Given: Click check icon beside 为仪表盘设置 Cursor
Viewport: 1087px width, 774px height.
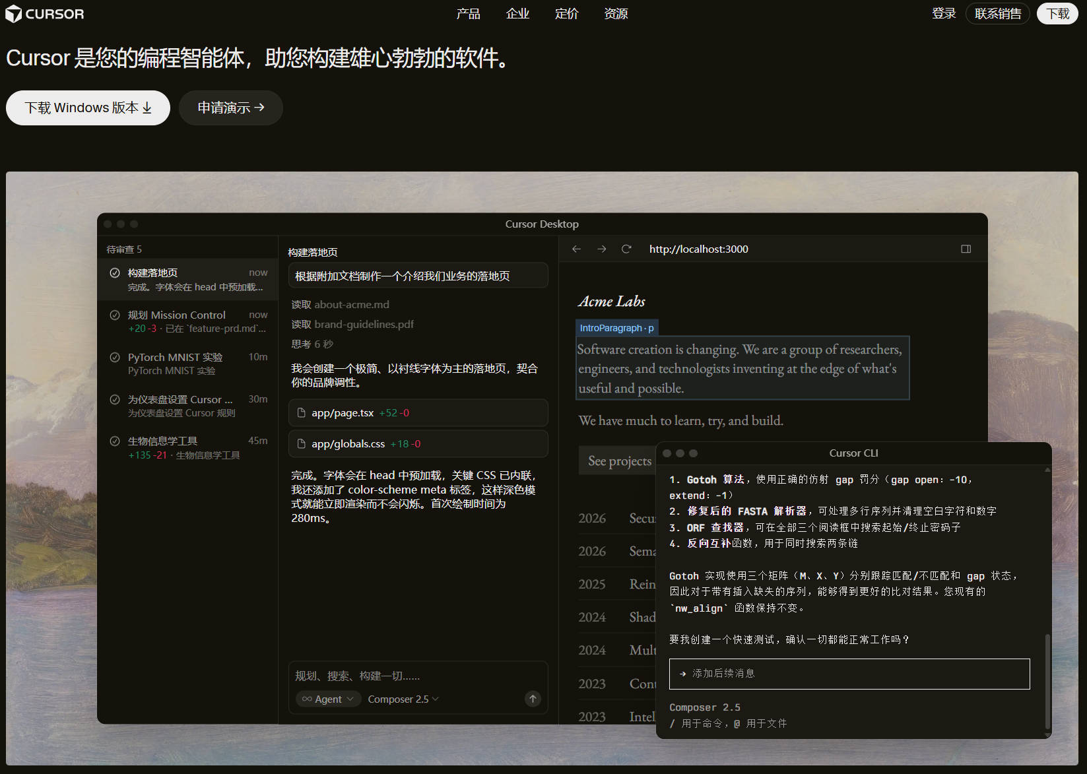Looking at the screenshot, I should [x=115, y=399].
